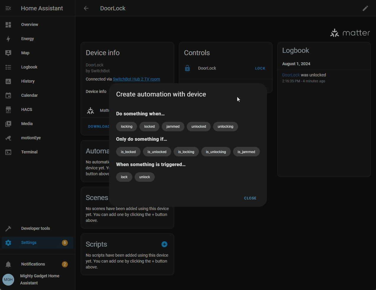Open the Logbook sidebar item
This screenshot has height=290, width=376.
(x=29, y=67)
